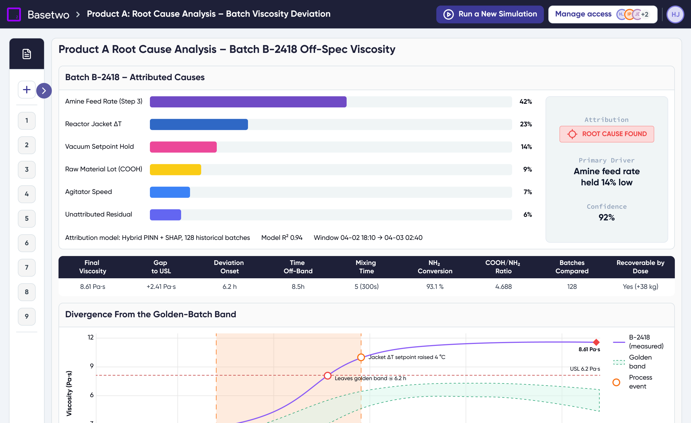The width and height of the screenshot is (691, 423).
Task: Click the root cause crosshair target icon
Action: point(572,134)
